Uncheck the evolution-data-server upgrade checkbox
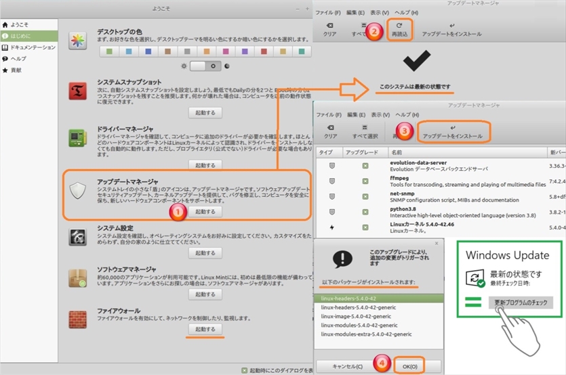This screenshot has width=566, height=375. click(365, 166)
